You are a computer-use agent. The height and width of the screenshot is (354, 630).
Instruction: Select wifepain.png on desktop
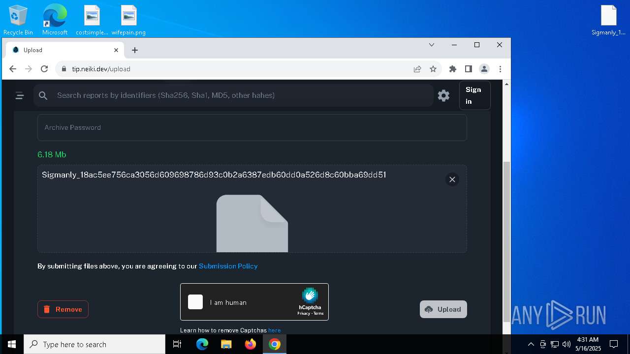coord(128,20)
